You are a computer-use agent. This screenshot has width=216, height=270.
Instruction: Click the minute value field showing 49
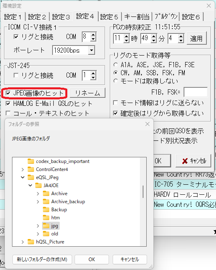tap(146, 38)
